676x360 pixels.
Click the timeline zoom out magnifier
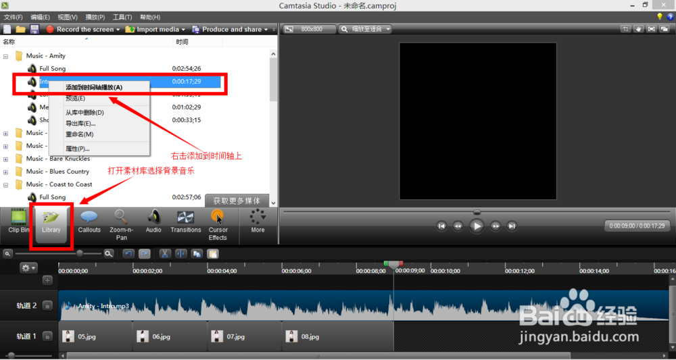(x=7, y=254)
